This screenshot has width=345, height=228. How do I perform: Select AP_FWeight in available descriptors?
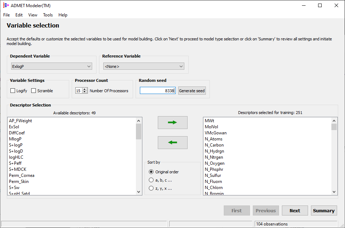coord(20,121)
